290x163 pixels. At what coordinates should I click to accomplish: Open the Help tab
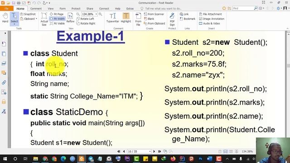pos(118,9)
